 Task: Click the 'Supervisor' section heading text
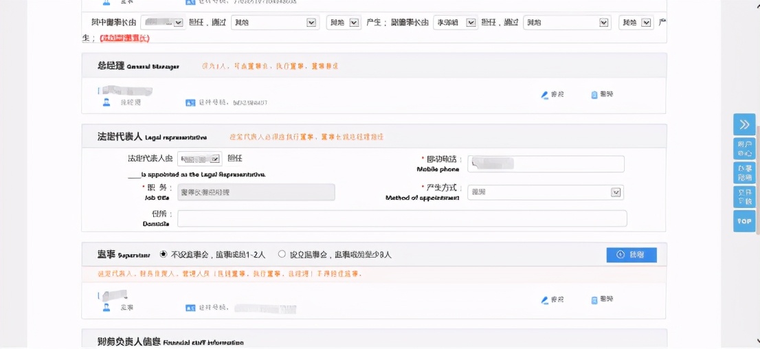pyautogui.click(x=123, y=254)
